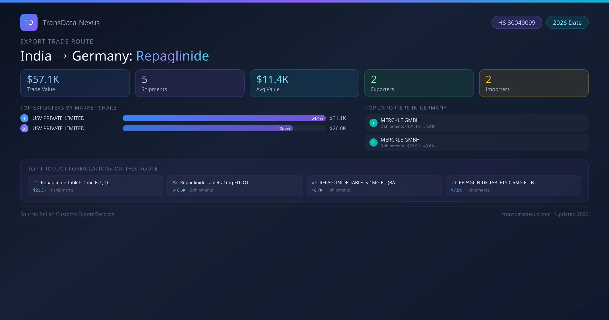Click rank 2 exporter badge icon
This screenshot has height=320, width=609.
pyautogui.click(x=24, y=128)
